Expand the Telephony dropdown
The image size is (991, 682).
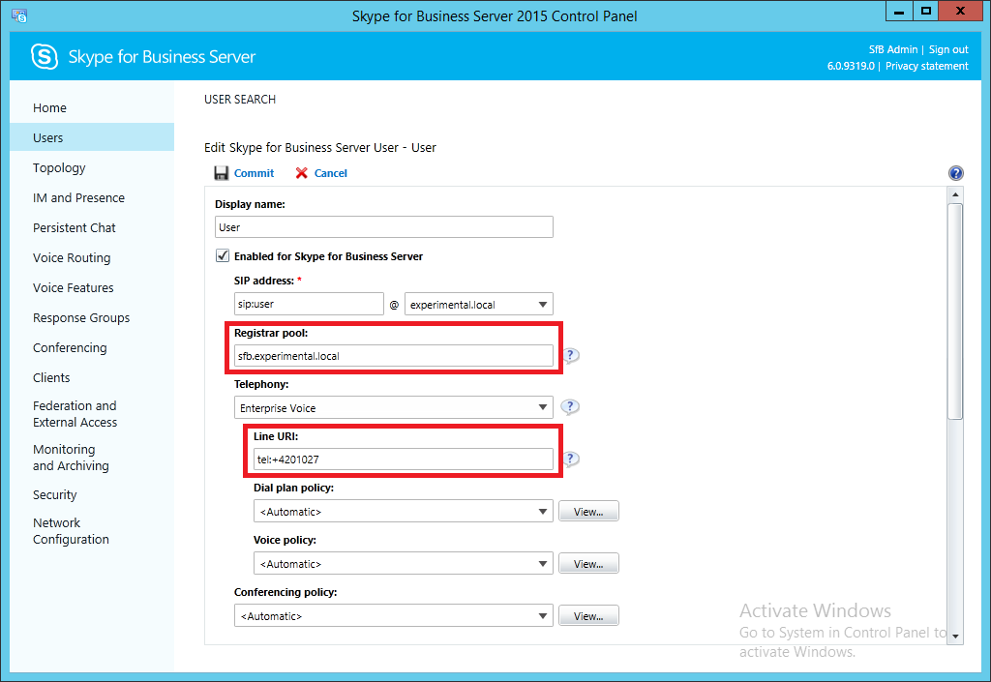(544, 408)
